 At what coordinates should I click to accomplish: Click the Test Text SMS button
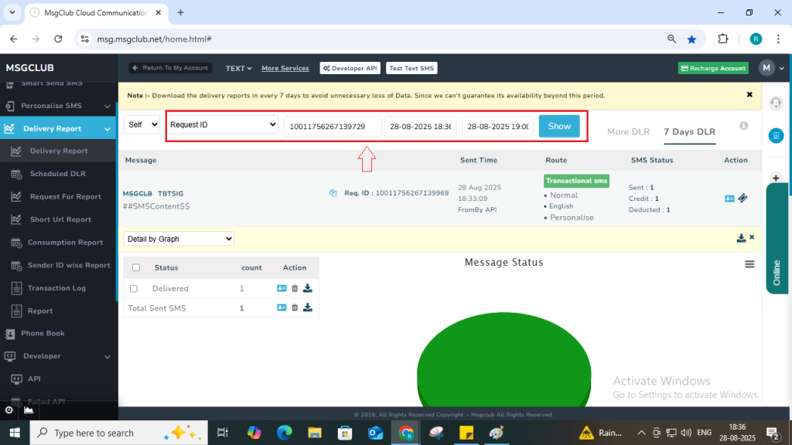pyautogui.click(x=411, y=68)
